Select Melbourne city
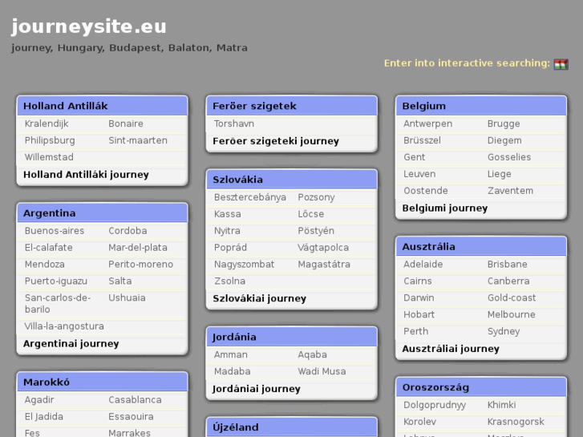The height and width of the screenshot is (437, 583). 512,314
